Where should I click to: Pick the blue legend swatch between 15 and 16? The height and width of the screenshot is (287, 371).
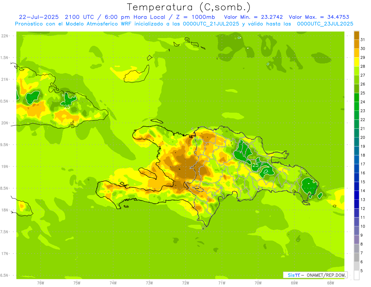(356, 177)
